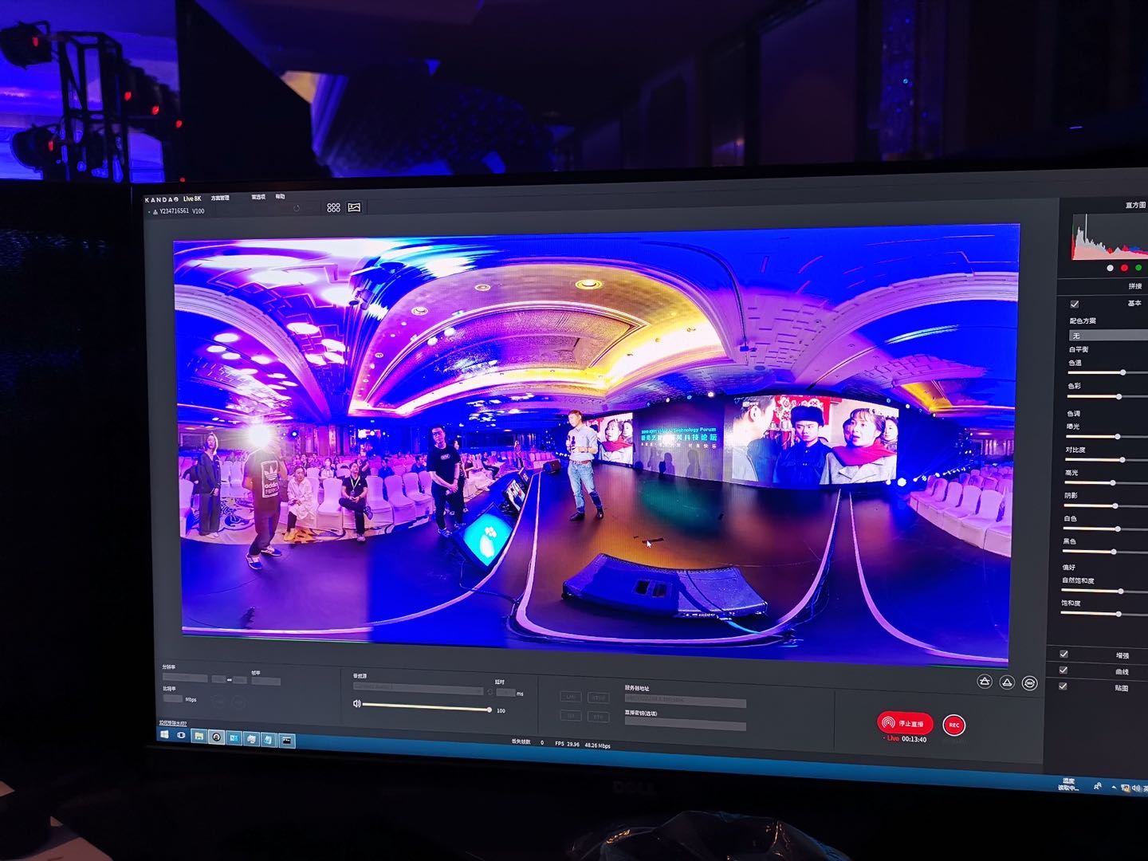Click the camera device icon beside Y234716561
The height and width of the screenshot is (861, 1148).
tap(155, 211)
